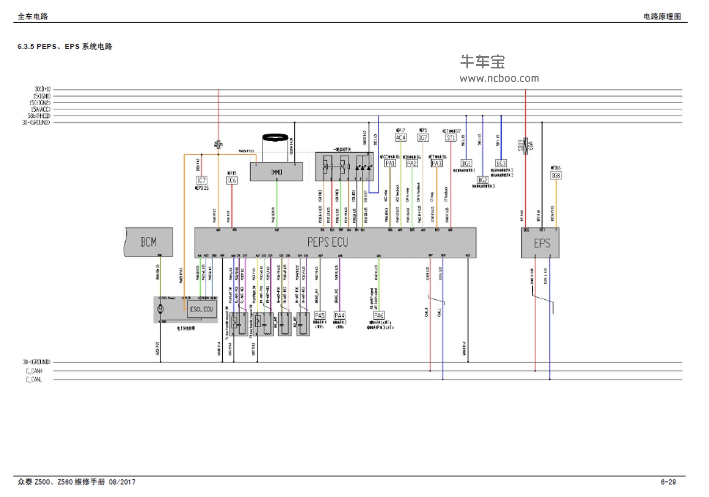Click the fuse symbol above IC7
This screenshot has width=709, height=497.
[218, 145]
